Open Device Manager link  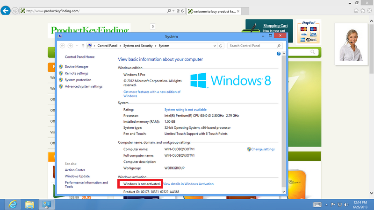[x=77, y=67]
